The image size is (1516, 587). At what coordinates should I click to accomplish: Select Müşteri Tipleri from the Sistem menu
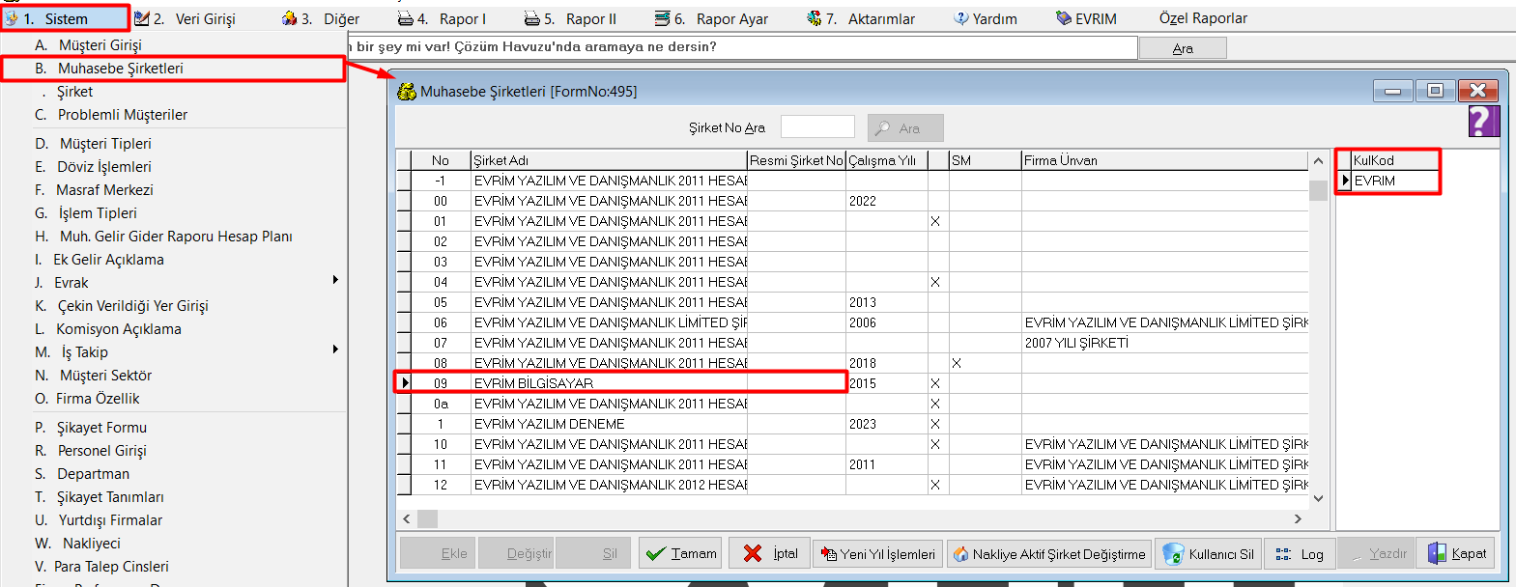click(x=105, y=143)
